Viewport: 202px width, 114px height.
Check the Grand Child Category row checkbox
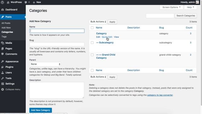[92, 55]
